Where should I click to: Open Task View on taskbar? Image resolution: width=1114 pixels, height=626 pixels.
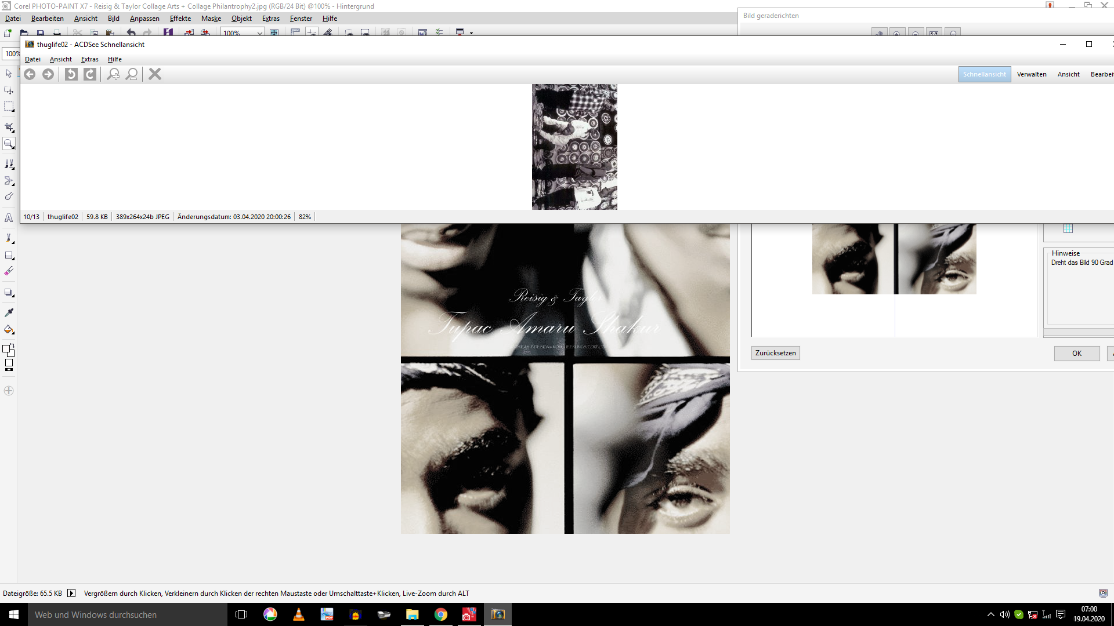pyautogui.click(x=241, y=614)
